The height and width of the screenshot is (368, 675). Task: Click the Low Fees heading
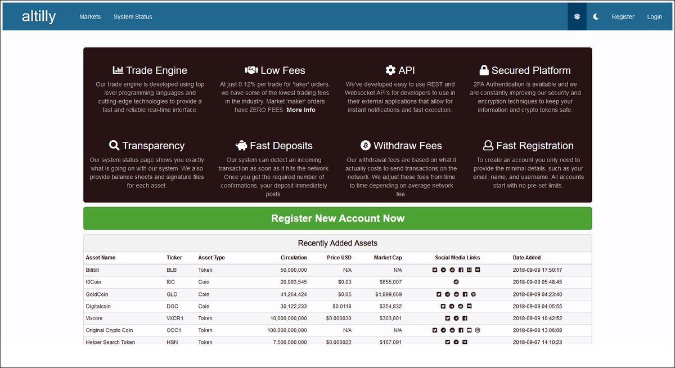(x=275, y=70)
